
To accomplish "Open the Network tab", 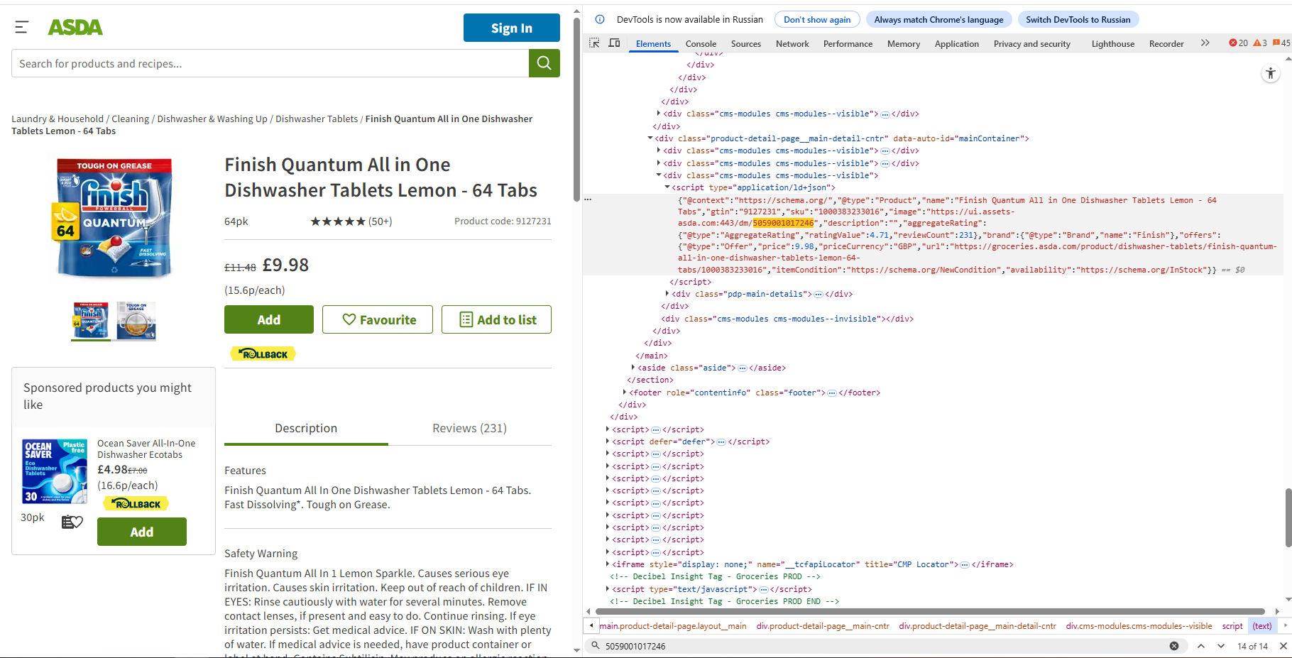I will (x=792, y=44).
